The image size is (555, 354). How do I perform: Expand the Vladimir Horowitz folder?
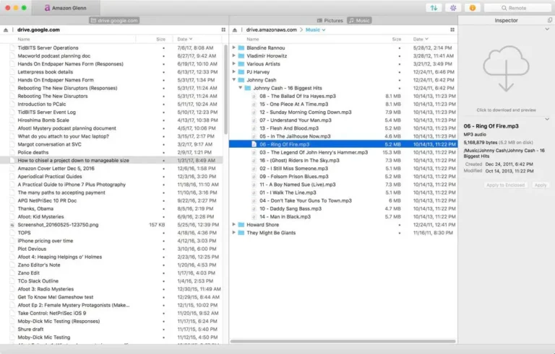pyautogui.click(x=233, y=56)
